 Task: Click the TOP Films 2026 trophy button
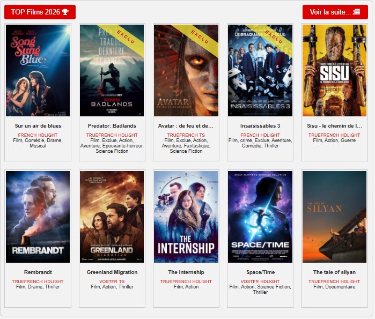[x=40, y=12]
